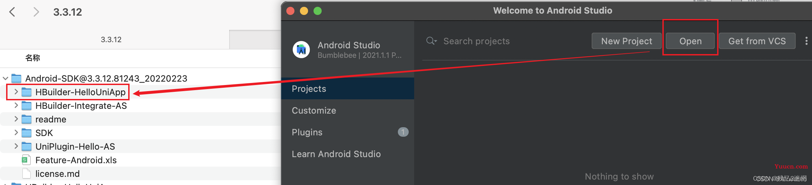Click the search magnifier icon
The width and height of the screenshot is (812, 185).
431,41
